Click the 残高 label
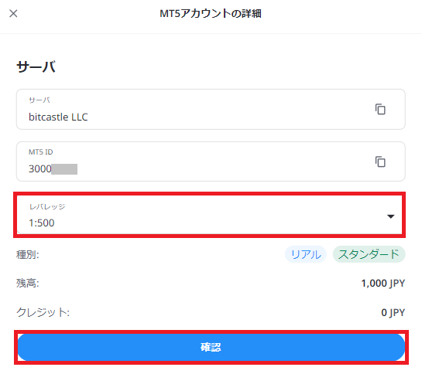Viewport: 422px width, 374px height. click(28, 283)
